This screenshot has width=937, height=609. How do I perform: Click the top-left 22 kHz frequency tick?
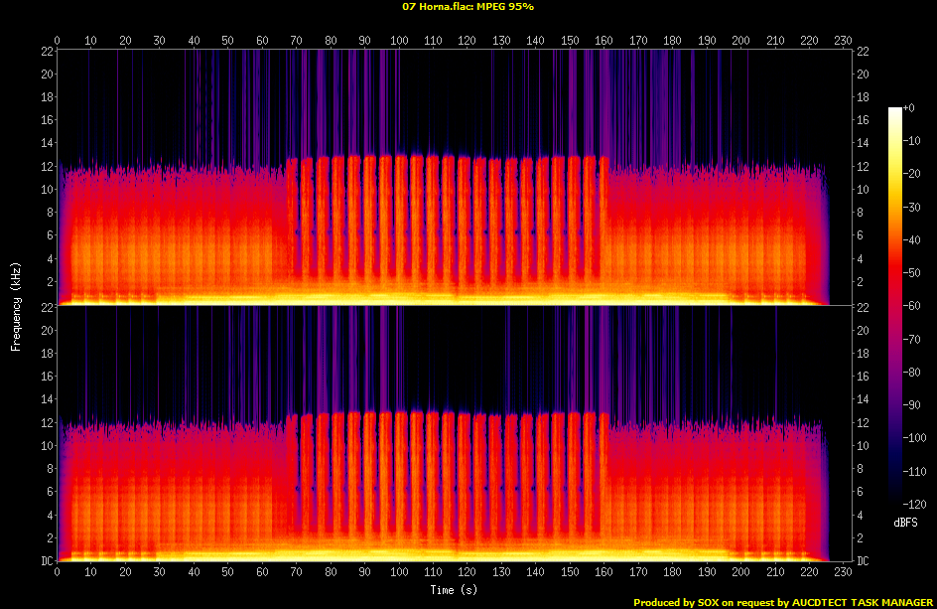click(46, 51)
